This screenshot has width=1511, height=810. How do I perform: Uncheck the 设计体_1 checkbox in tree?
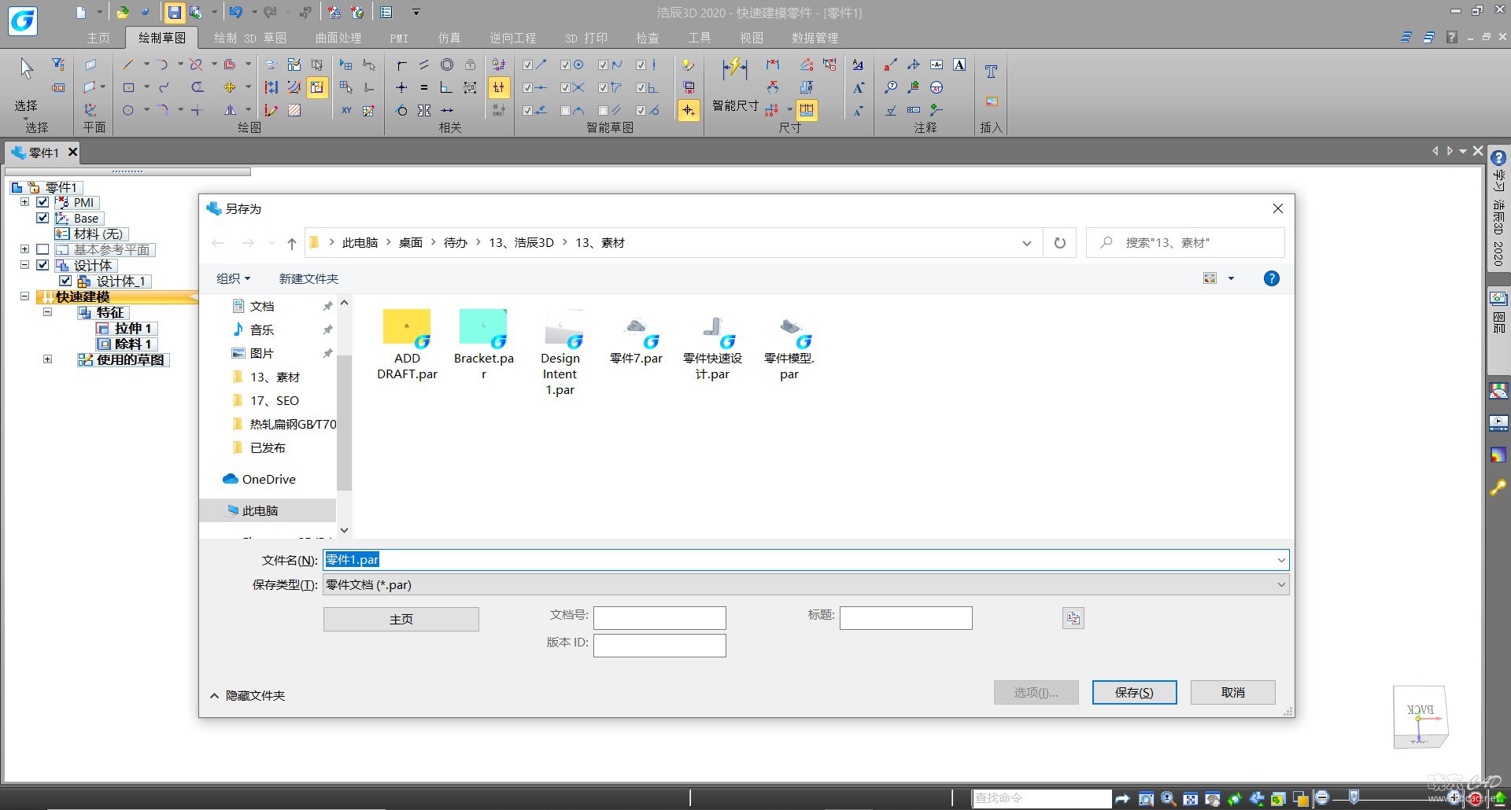(65, 281)
